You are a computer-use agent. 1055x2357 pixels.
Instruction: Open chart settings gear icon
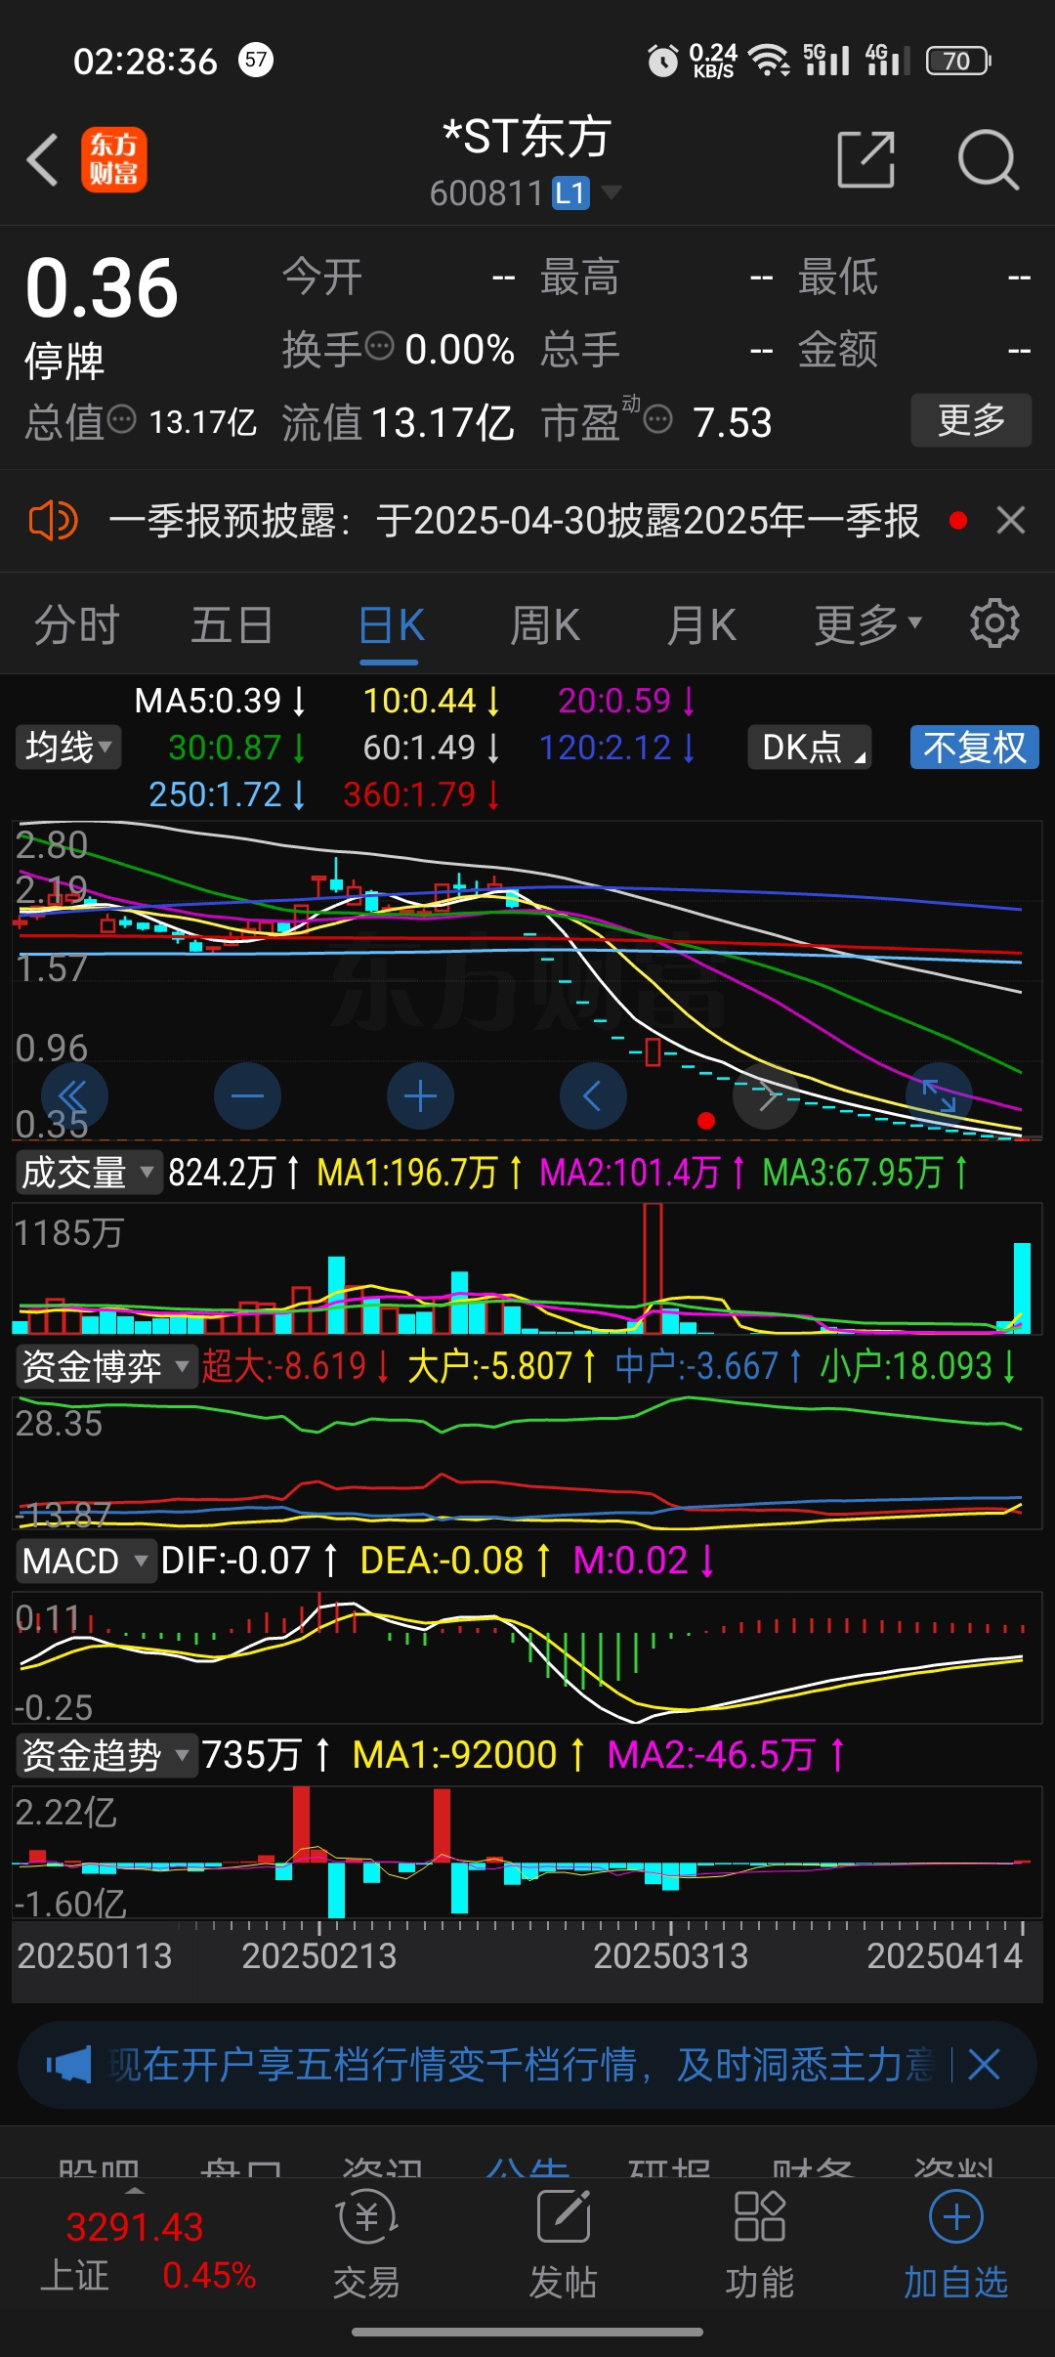coord(994,623)
